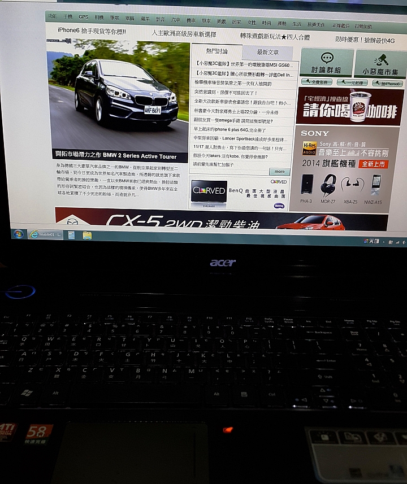Open the '11/17 湖人對勇士' discussion row
This screenshot has height=484, width=407.
tap(240, 147)
